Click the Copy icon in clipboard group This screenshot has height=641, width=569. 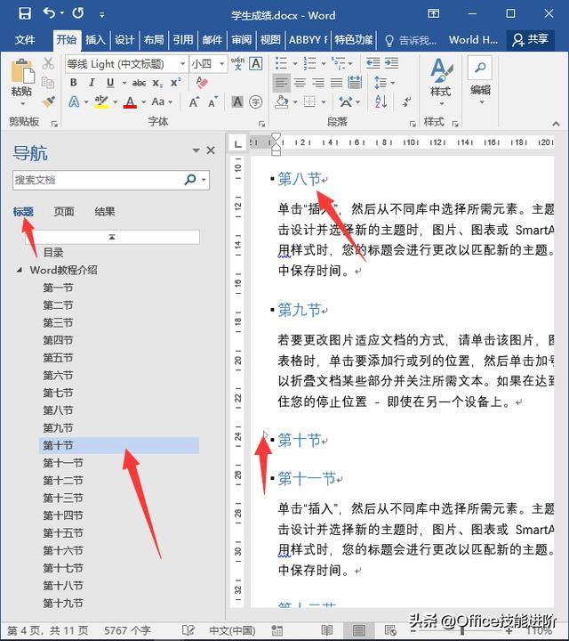(x=48, y=83)
